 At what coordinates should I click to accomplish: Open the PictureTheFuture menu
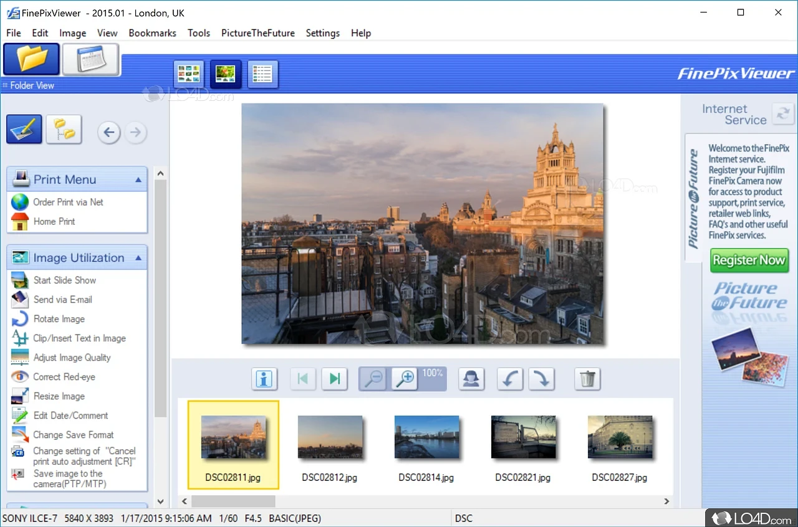pyautogui.click(x=257, y=33)
